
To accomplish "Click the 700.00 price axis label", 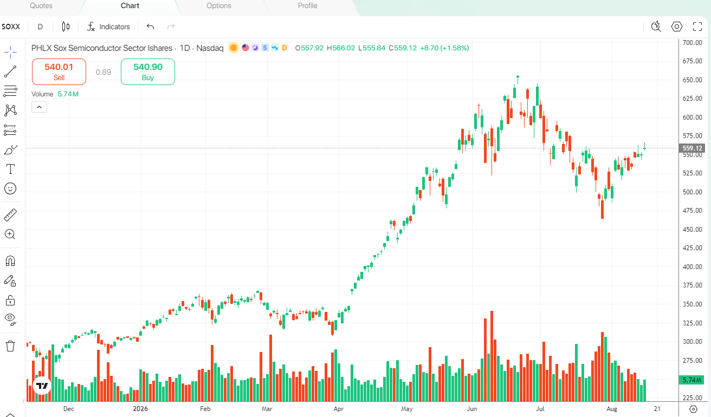I will click(693, 42).
